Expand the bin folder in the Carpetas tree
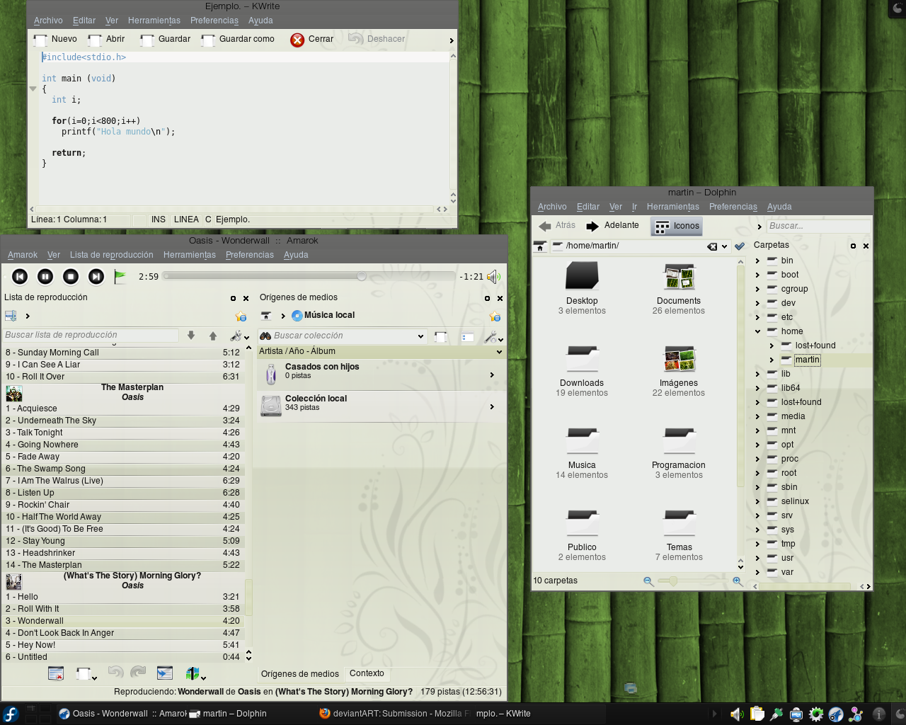Image resolution: width=906 pixels, height=725 pixels. [x=758, y=261]
